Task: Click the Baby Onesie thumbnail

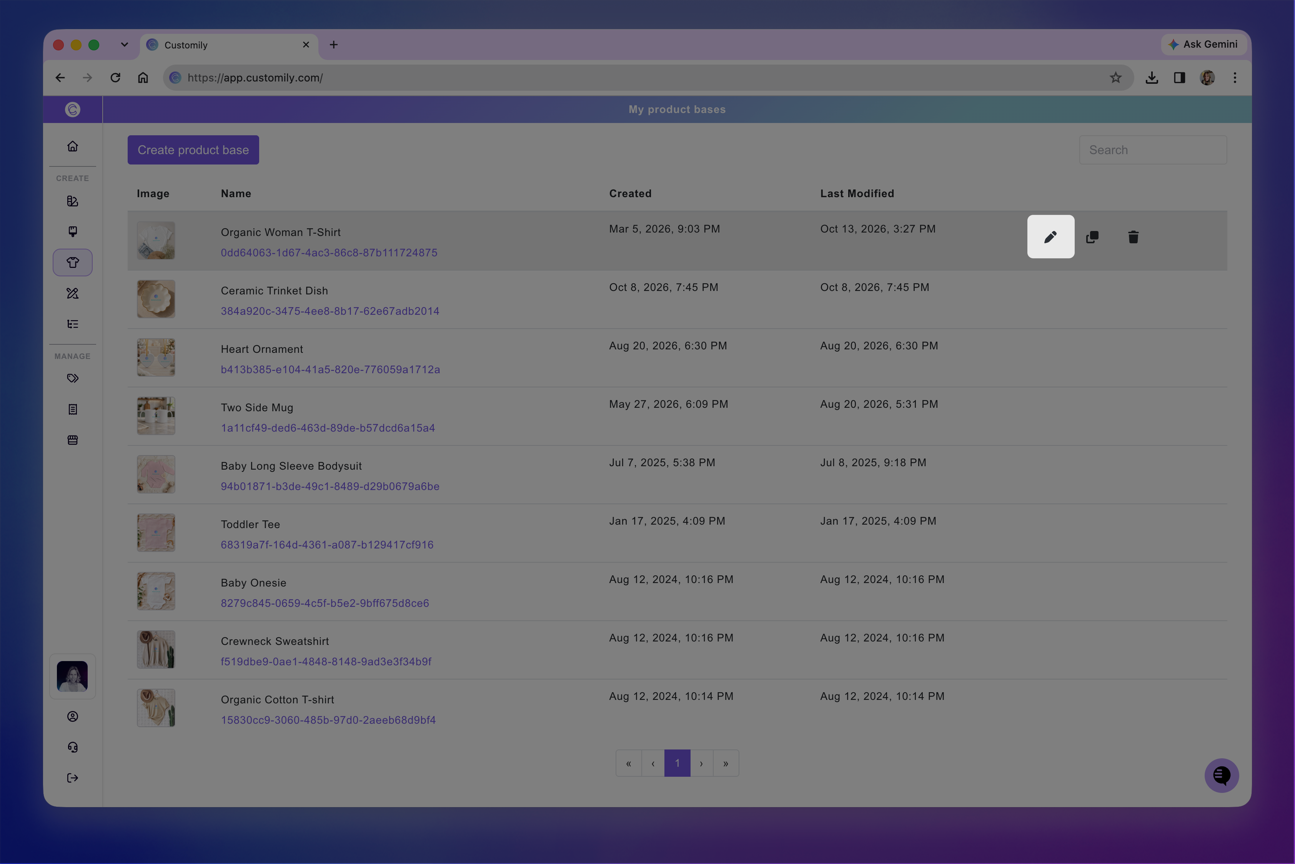Action: [156, 591]
